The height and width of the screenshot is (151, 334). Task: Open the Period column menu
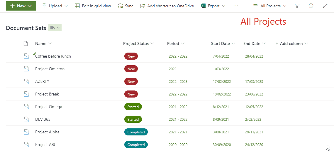pos(176,43)
